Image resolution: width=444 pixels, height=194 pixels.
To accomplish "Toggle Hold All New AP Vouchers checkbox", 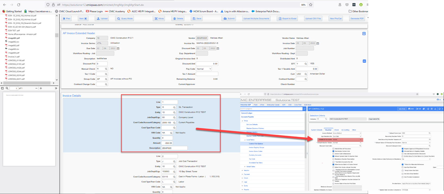I will [x=333, y=149].
